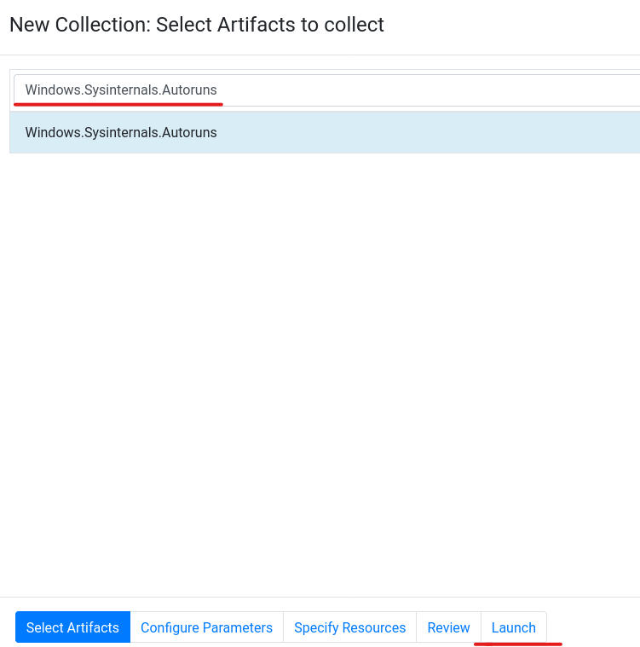Go to the Review step

(448, 627)
